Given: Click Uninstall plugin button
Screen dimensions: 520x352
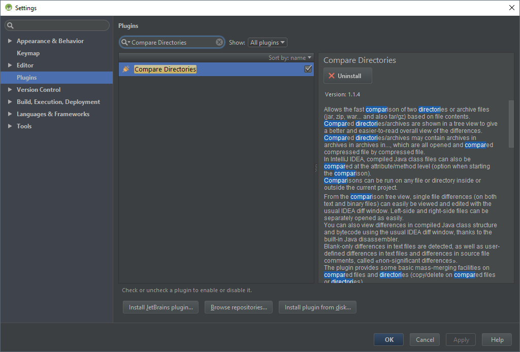Looking at the screenshot, I should 347,76.
